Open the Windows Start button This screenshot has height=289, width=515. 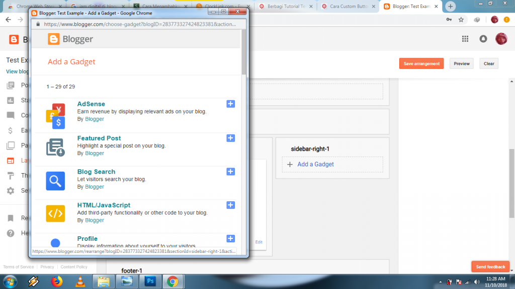tap(10, 281)
